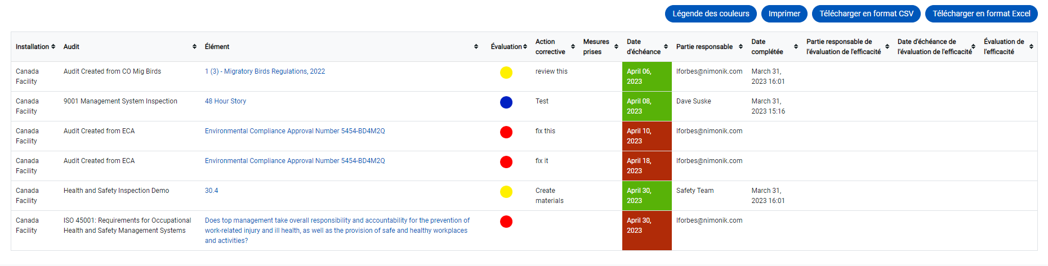The height and width of the screenshot is (266, 1048).
Task: Click red evaluation dot in fix this row
Action: (506, 132)
